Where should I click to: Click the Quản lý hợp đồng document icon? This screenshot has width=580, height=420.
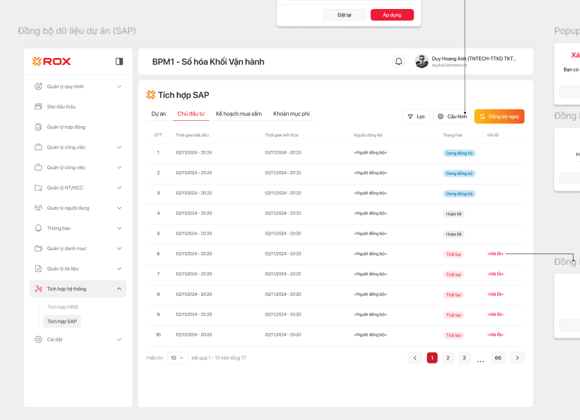(39, 127)
